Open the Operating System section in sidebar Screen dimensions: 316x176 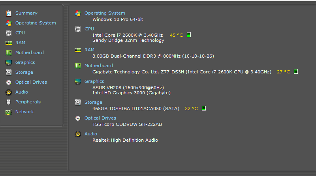point(36,23)
